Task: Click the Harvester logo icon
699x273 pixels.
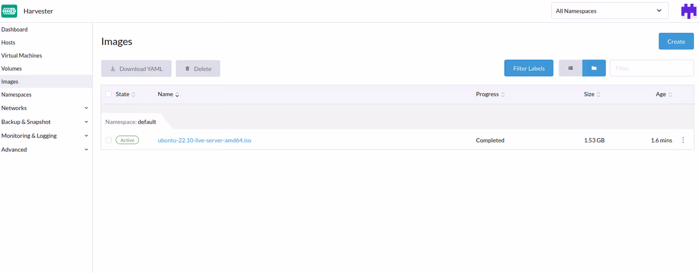Action: pyautogui.click(x=9, y=11)
